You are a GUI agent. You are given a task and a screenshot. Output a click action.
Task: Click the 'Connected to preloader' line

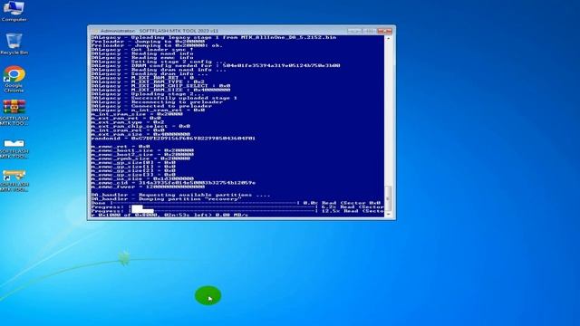tap(151, 106)
